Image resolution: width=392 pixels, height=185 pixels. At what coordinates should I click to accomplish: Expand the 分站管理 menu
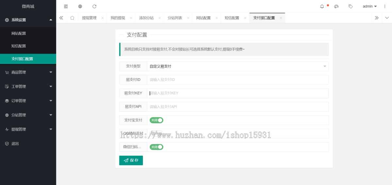pos(28,115)
